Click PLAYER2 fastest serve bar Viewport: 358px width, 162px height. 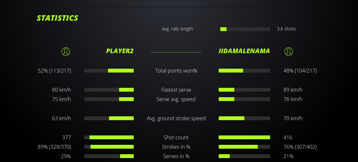pyautogui.click(x=109, y=90)
